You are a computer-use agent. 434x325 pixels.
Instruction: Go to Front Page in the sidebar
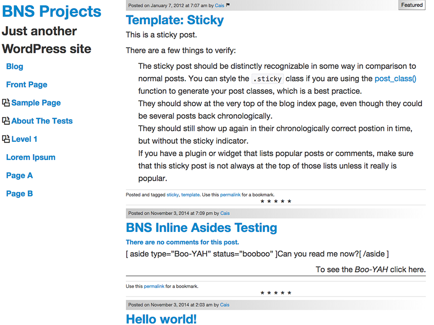[27, 85]
